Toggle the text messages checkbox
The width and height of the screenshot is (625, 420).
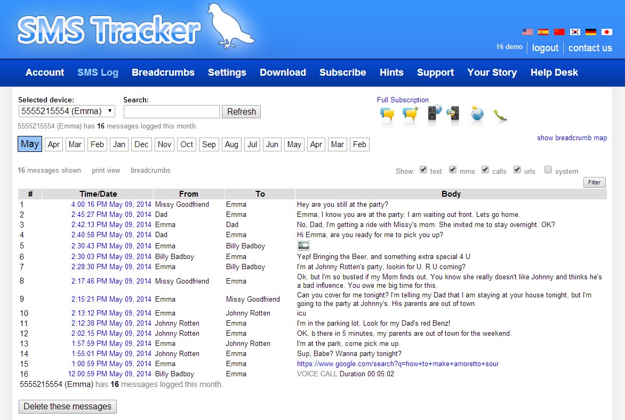tap(423, 169)
